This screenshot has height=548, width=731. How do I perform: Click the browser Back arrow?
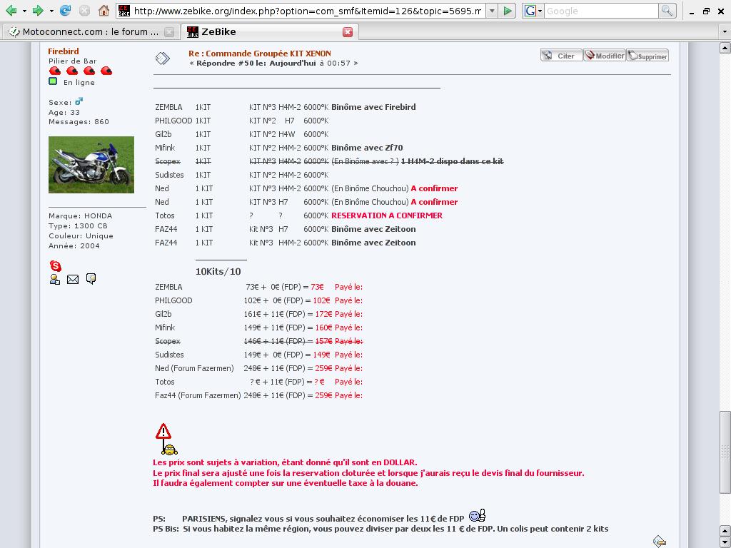11,11
